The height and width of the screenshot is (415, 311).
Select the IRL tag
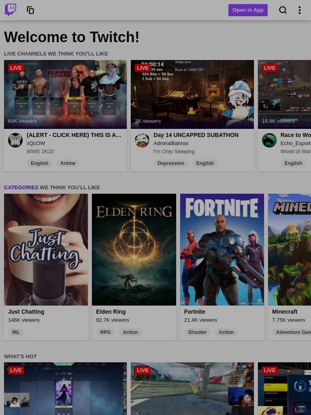[16, 332]
